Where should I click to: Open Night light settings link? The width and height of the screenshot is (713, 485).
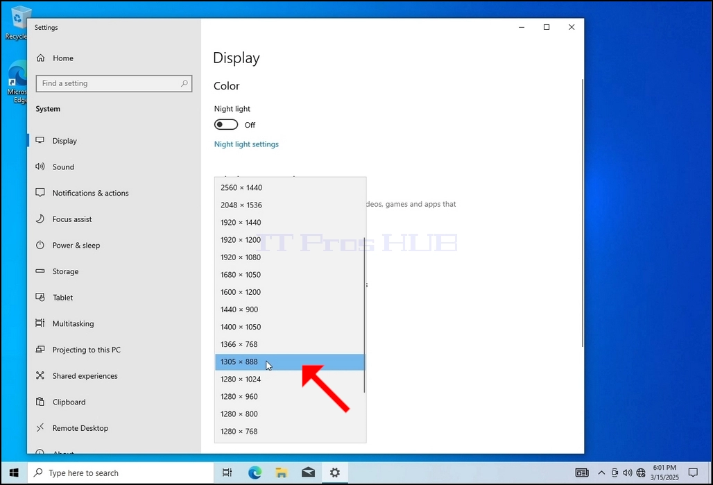point(246,144)
